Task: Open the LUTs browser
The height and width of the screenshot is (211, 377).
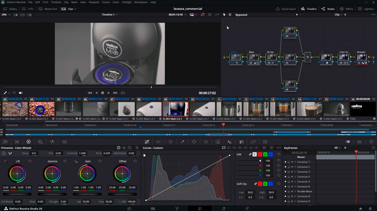Action: pos(28,9)
